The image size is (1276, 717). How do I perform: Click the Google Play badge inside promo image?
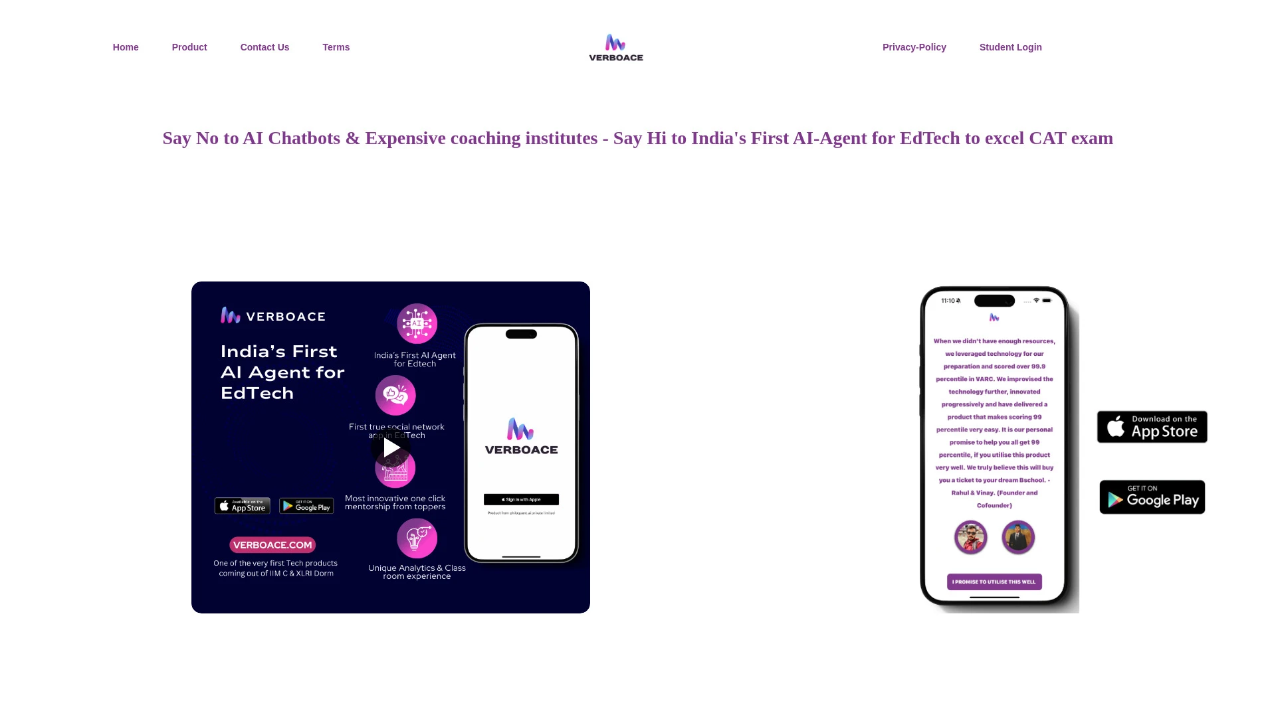coord(306,505)
